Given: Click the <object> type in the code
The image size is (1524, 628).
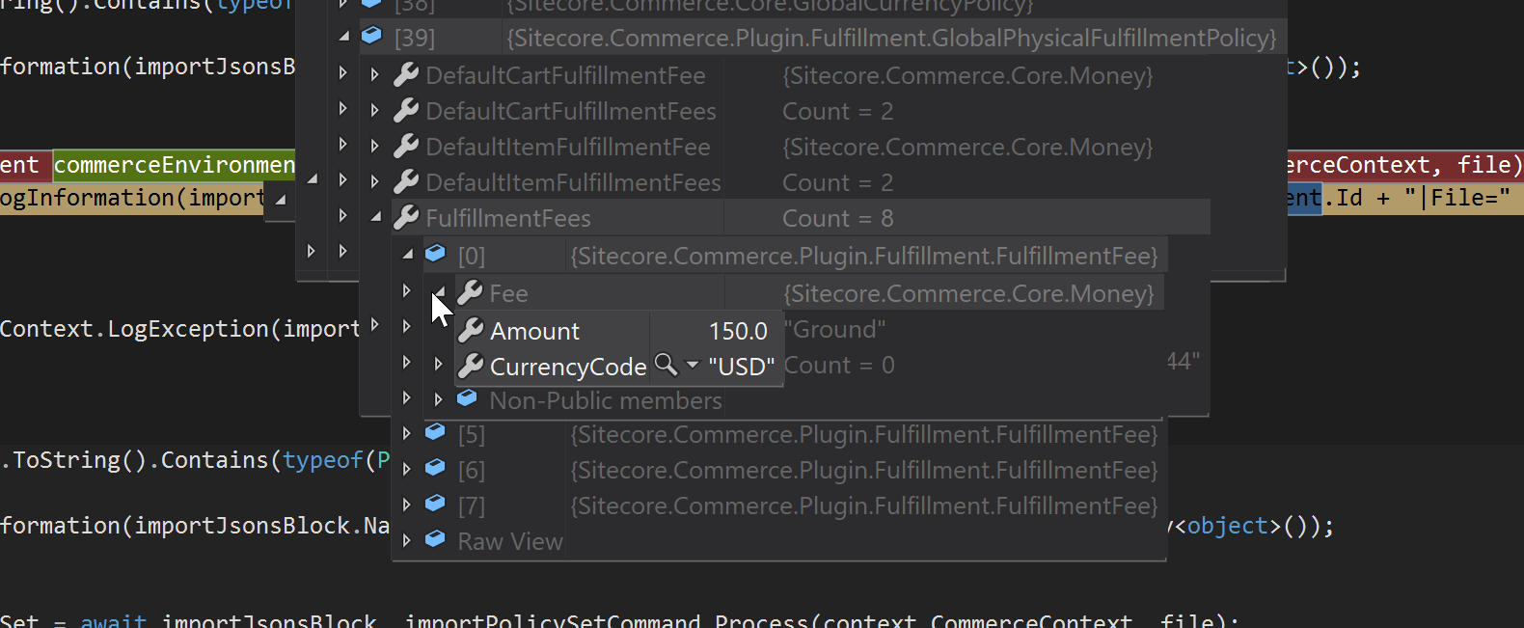Looking at the screenshot, I should [1228, 526].
